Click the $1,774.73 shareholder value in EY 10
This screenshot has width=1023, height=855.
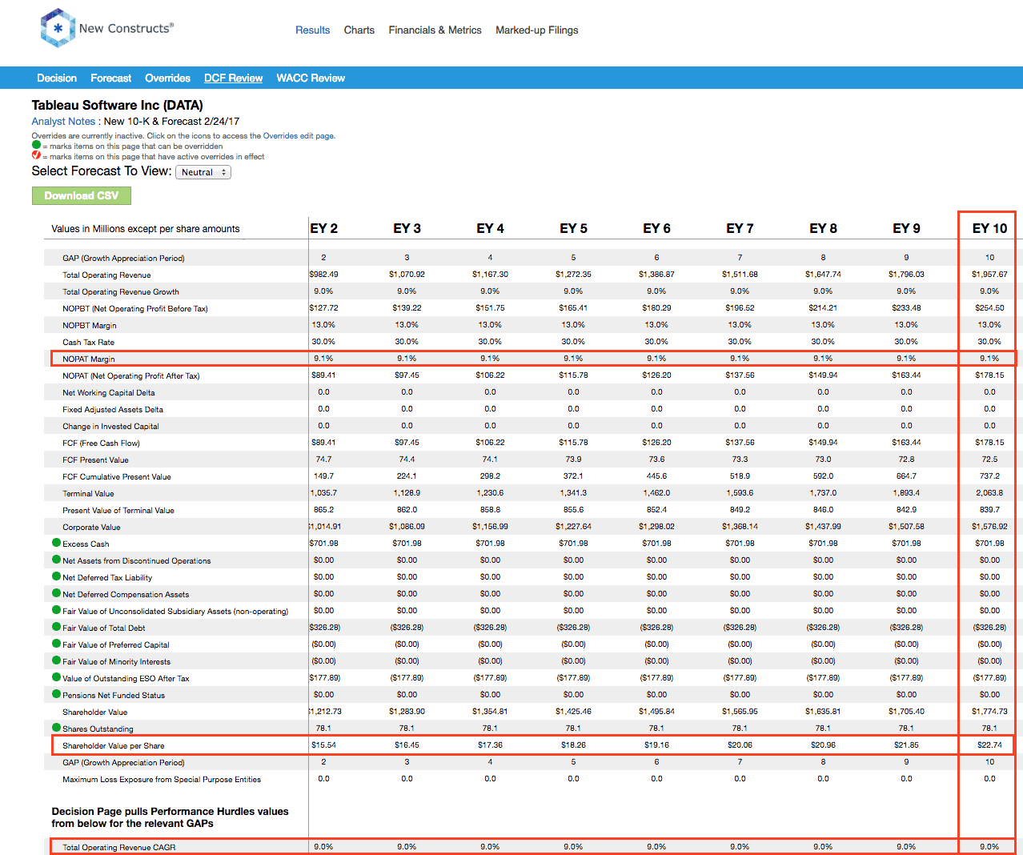click(990, 711)
